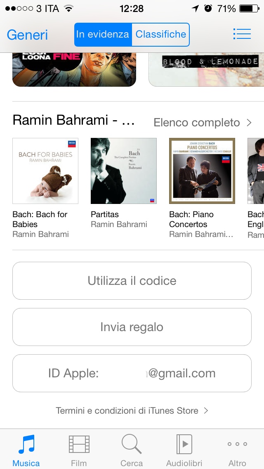Open the Generi genre selector
Viewport: 264px width, 469px height.
pos(27,35)
